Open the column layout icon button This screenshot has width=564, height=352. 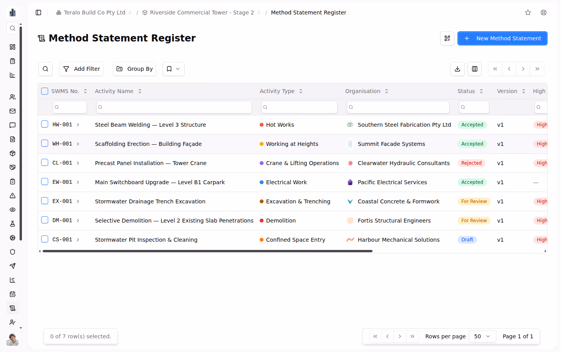(x=475, y=69)
